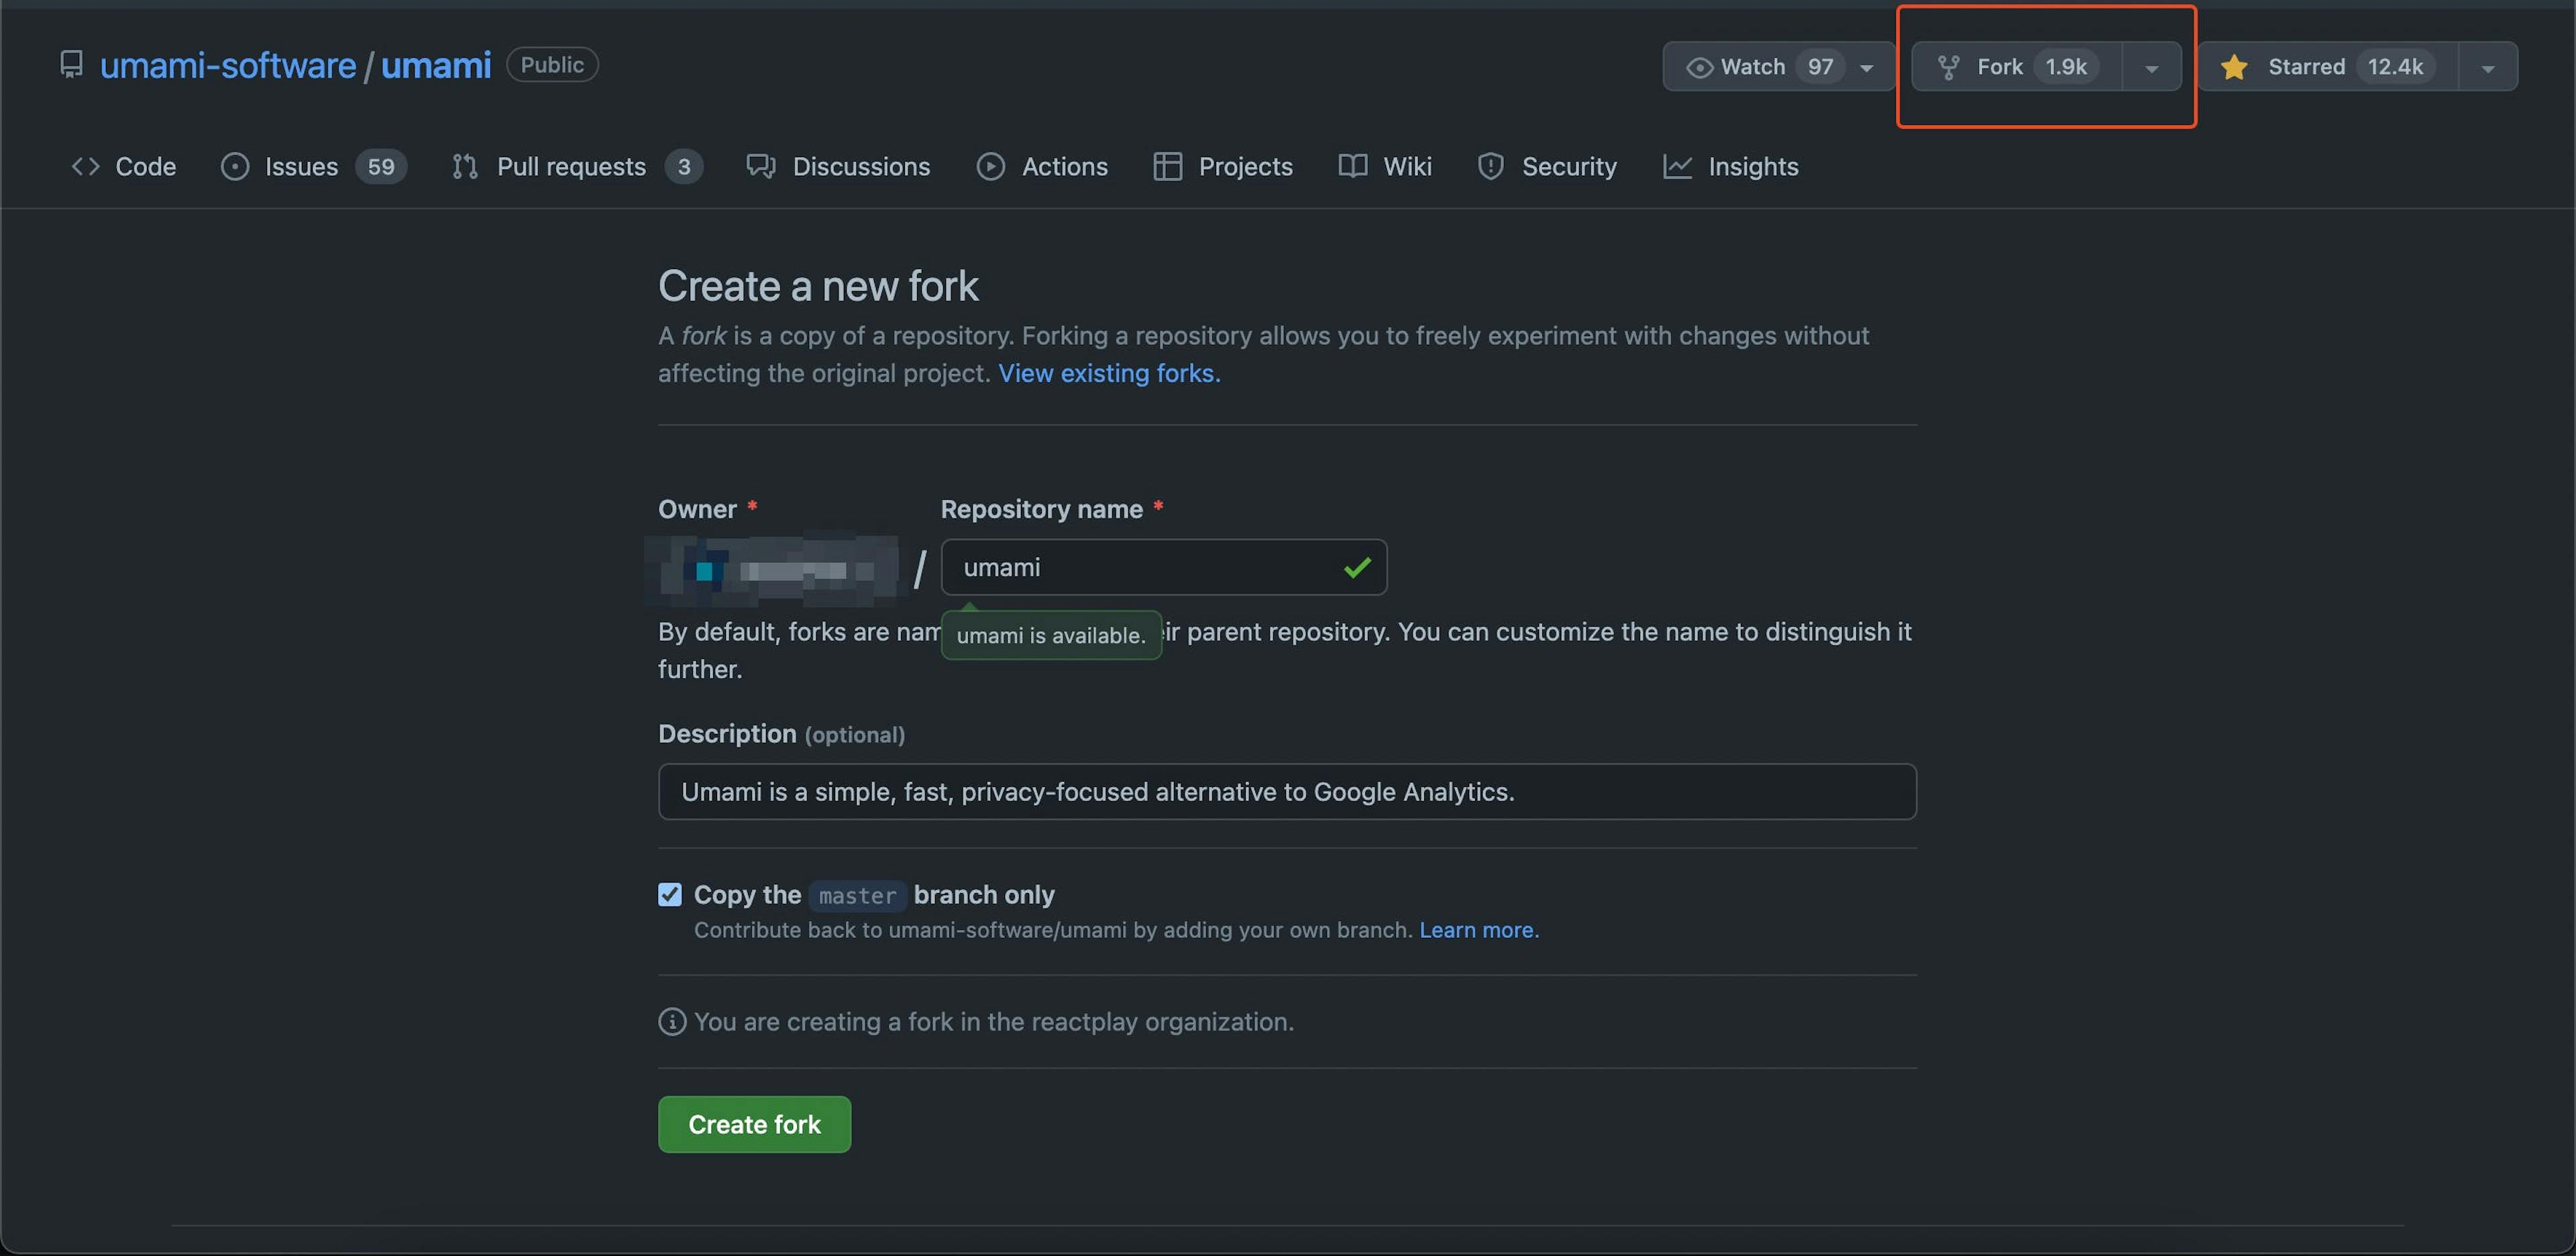2576x1256 pixels.
Task: Open the umami repository name link
Action: (436, 65)
